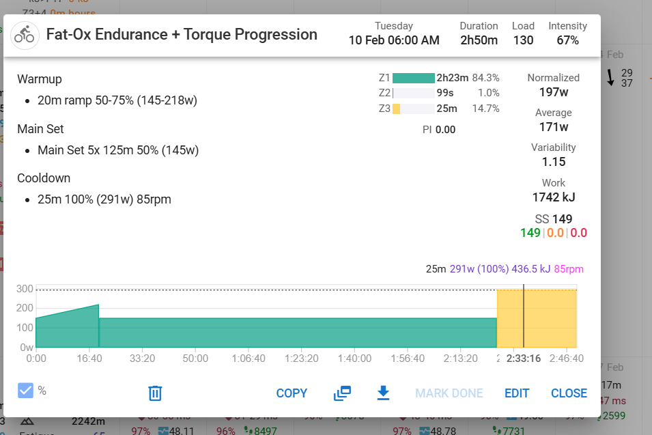
Task: Delete workout using the trash icon
Action: click(155, 393)
